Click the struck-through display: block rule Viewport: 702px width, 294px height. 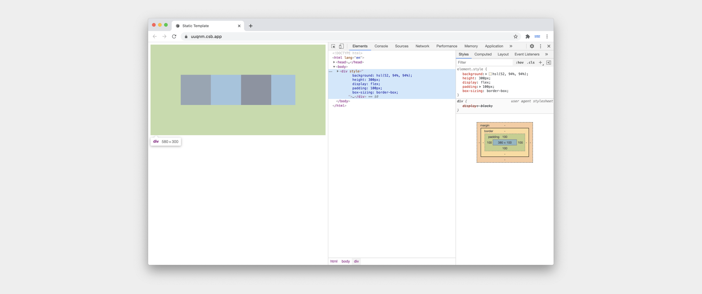point(477,106)
